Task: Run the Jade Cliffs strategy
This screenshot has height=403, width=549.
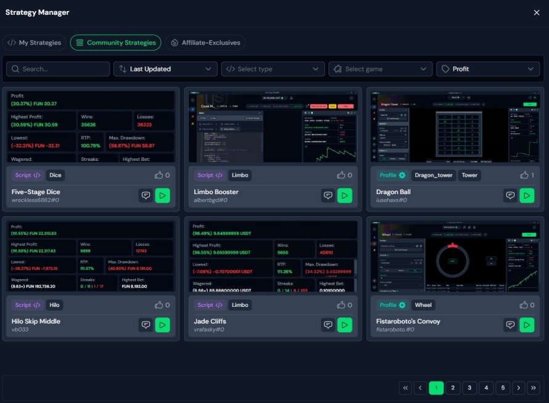Action: point(345,325)
